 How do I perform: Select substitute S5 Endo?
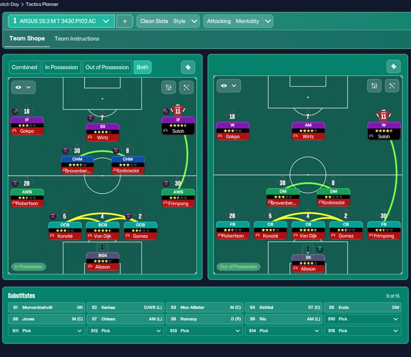[x=363, y=307]
